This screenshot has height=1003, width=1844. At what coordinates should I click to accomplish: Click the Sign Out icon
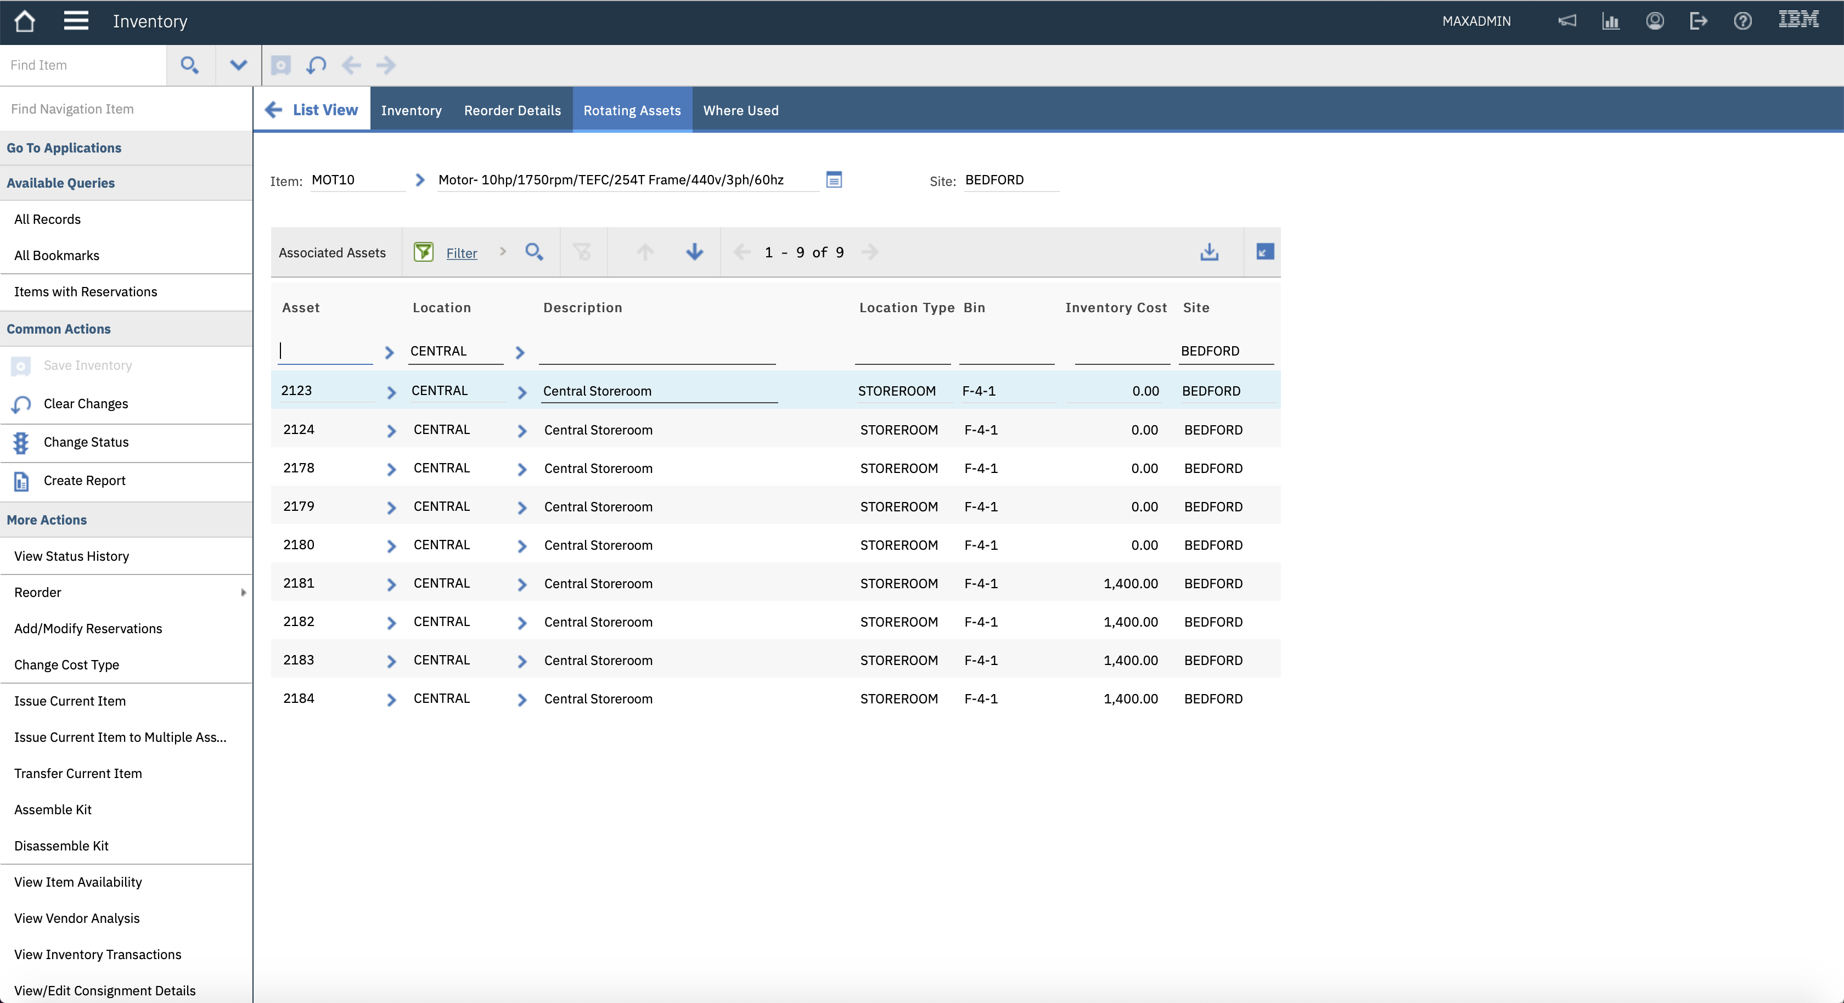tap(1698, 21)
